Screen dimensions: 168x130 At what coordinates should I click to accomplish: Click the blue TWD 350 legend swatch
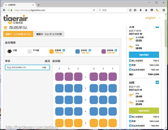pyautogui.click(x=77, y=52)
